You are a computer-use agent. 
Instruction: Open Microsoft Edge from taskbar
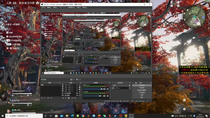point(72,116)
